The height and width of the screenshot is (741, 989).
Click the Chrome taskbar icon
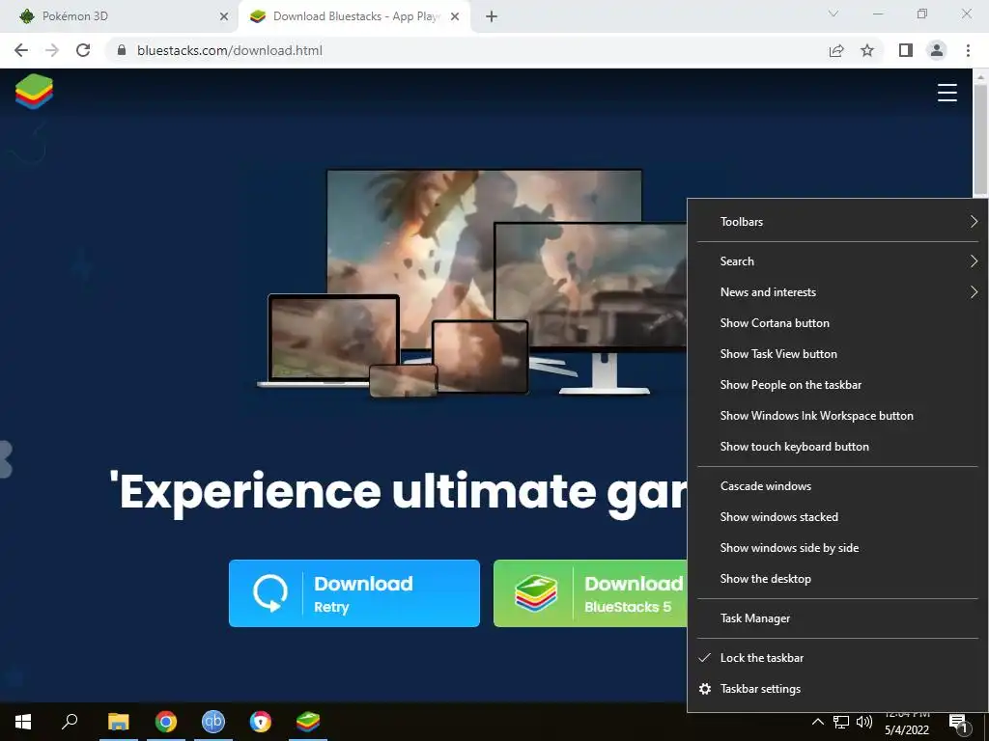tap(166, 722)
